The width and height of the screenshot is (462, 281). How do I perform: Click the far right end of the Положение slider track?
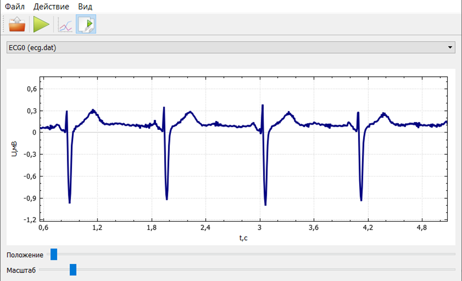point(453,254)
